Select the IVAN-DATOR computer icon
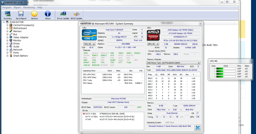Image resolution: width=256 pixels, height=134 pixels. click(7, 22)
